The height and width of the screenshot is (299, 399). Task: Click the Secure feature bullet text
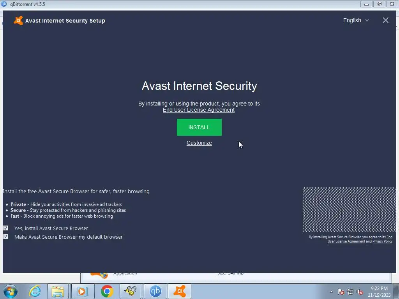coord(68,210)
